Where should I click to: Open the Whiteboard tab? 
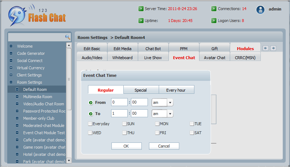coord(122,57)
